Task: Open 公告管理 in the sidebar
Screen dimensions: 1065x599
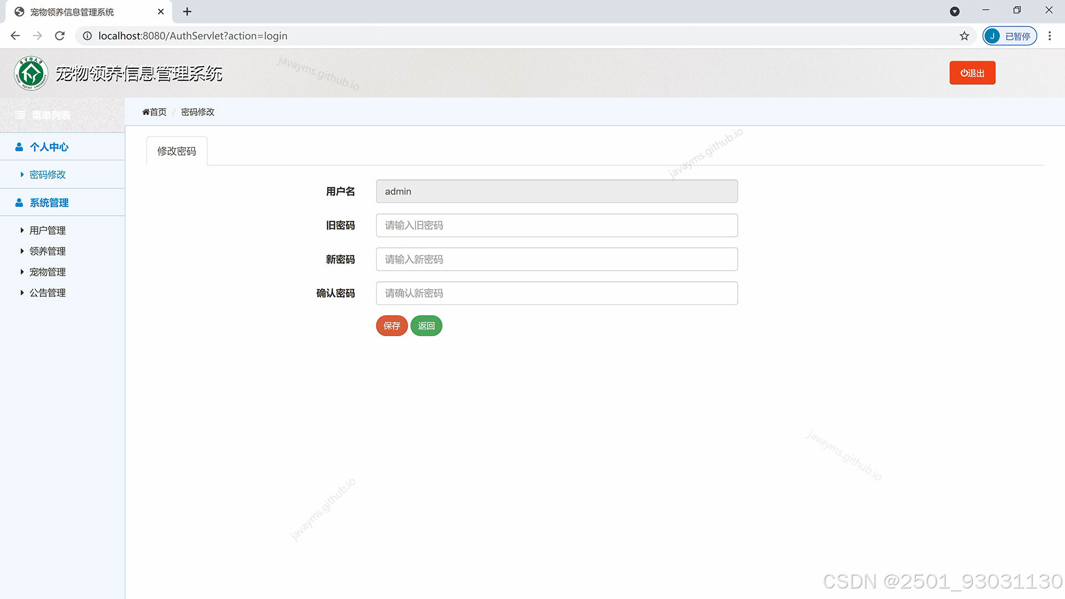Action: pyautogui.click(x=47, y=293)
